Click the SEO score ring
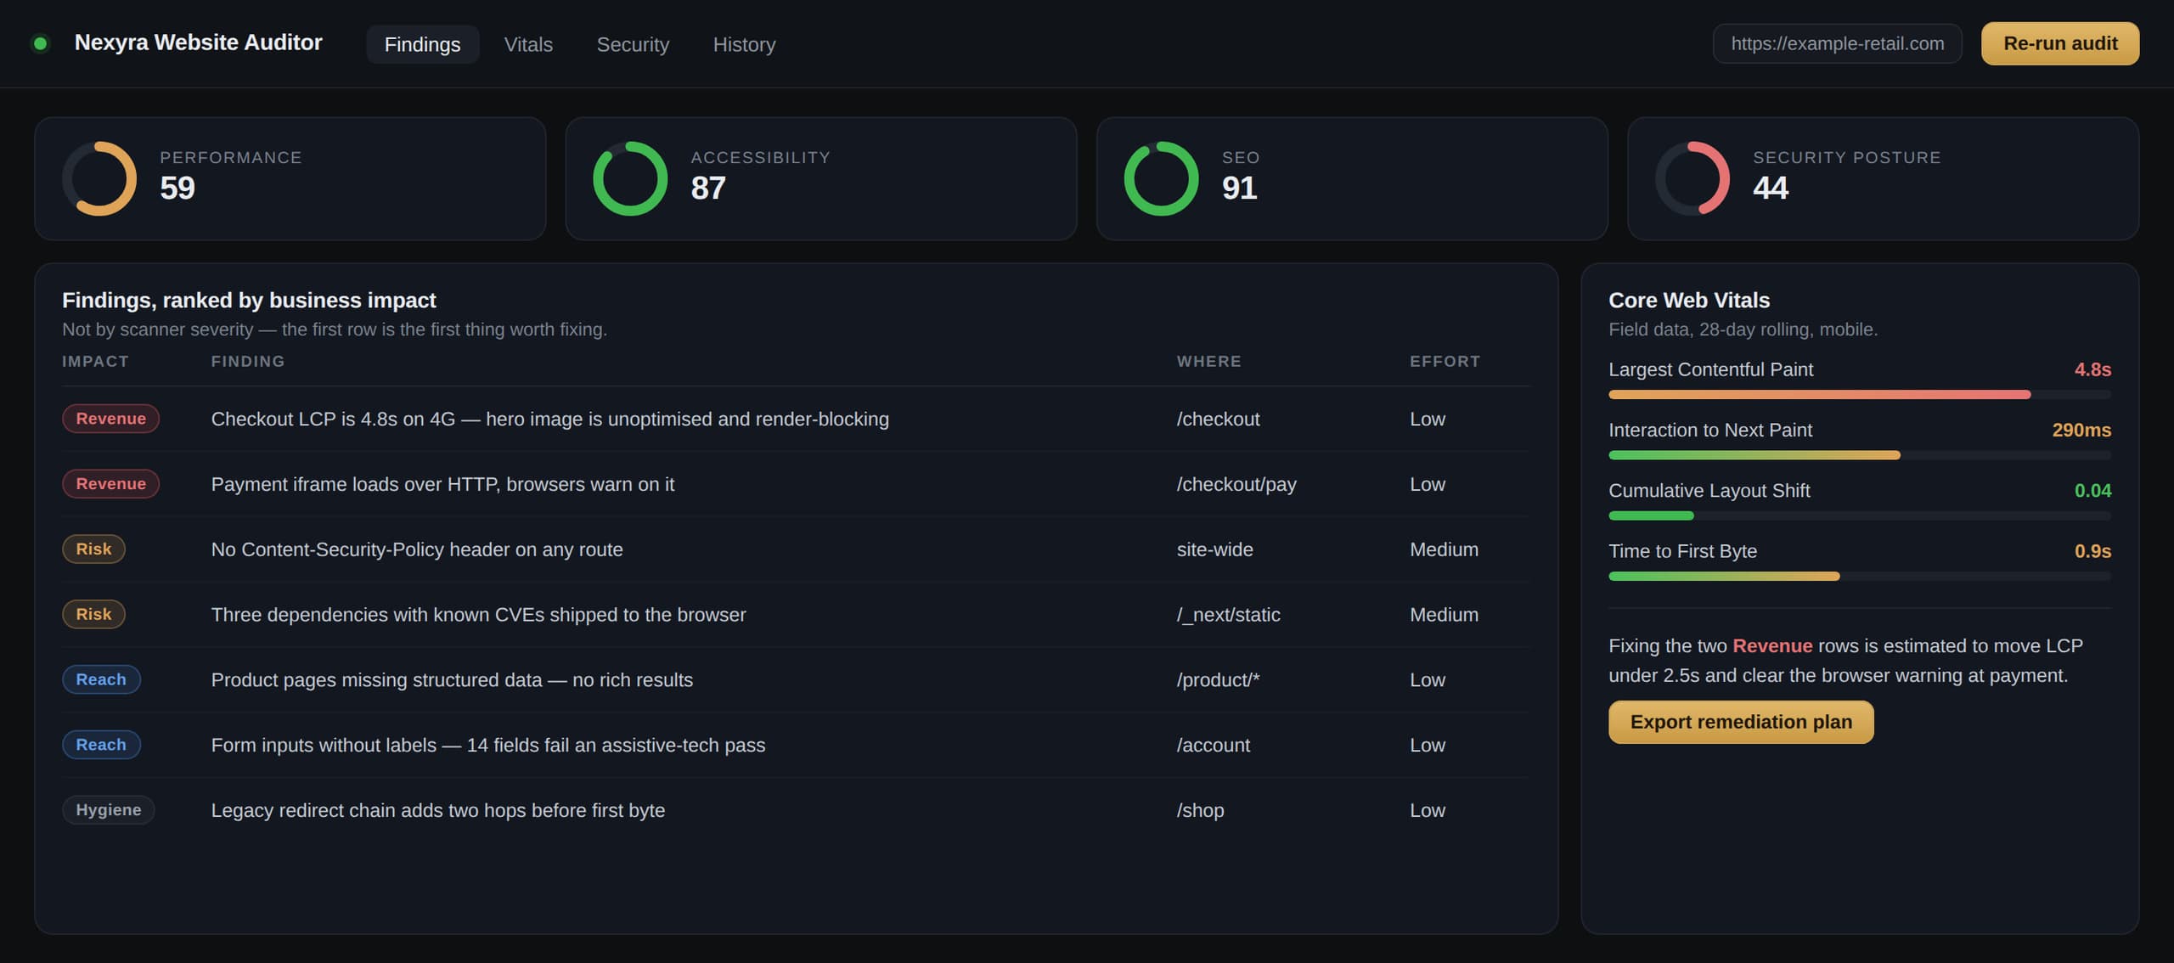The height and width of the screenshot is (963, 2174). [x=1161, y=178]
